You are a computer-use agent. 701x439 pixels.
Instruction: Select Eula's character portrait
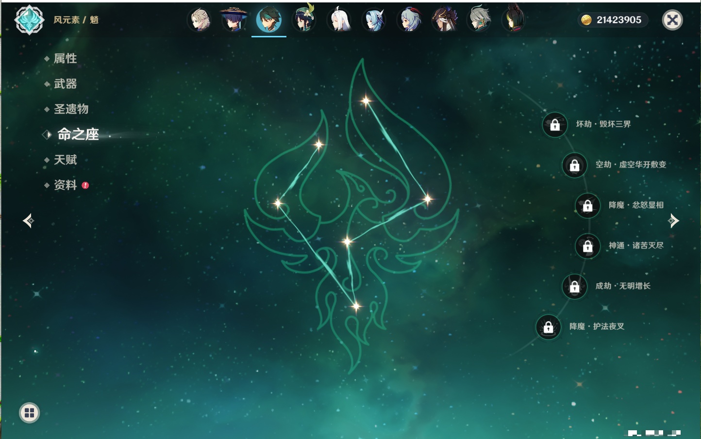pos(374,20)
